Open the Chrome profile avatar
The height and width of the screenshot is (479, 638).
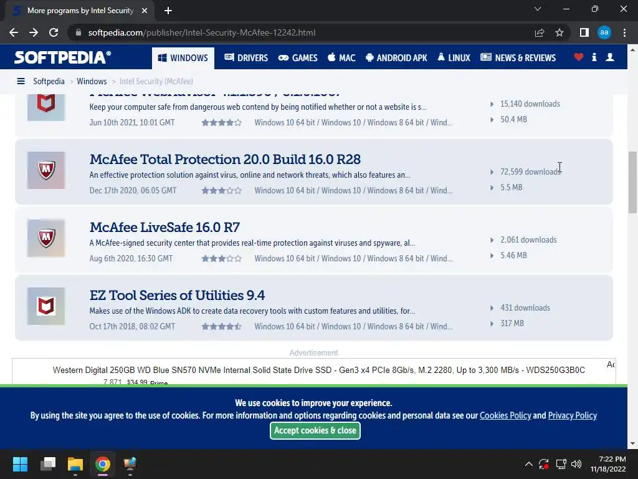(604, 32)
